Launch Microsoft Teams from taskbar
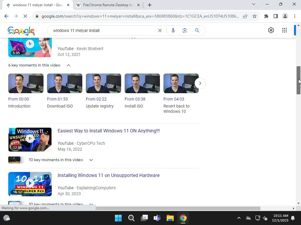This screenshot has height=225, width=301. click(x=157, y=218)
